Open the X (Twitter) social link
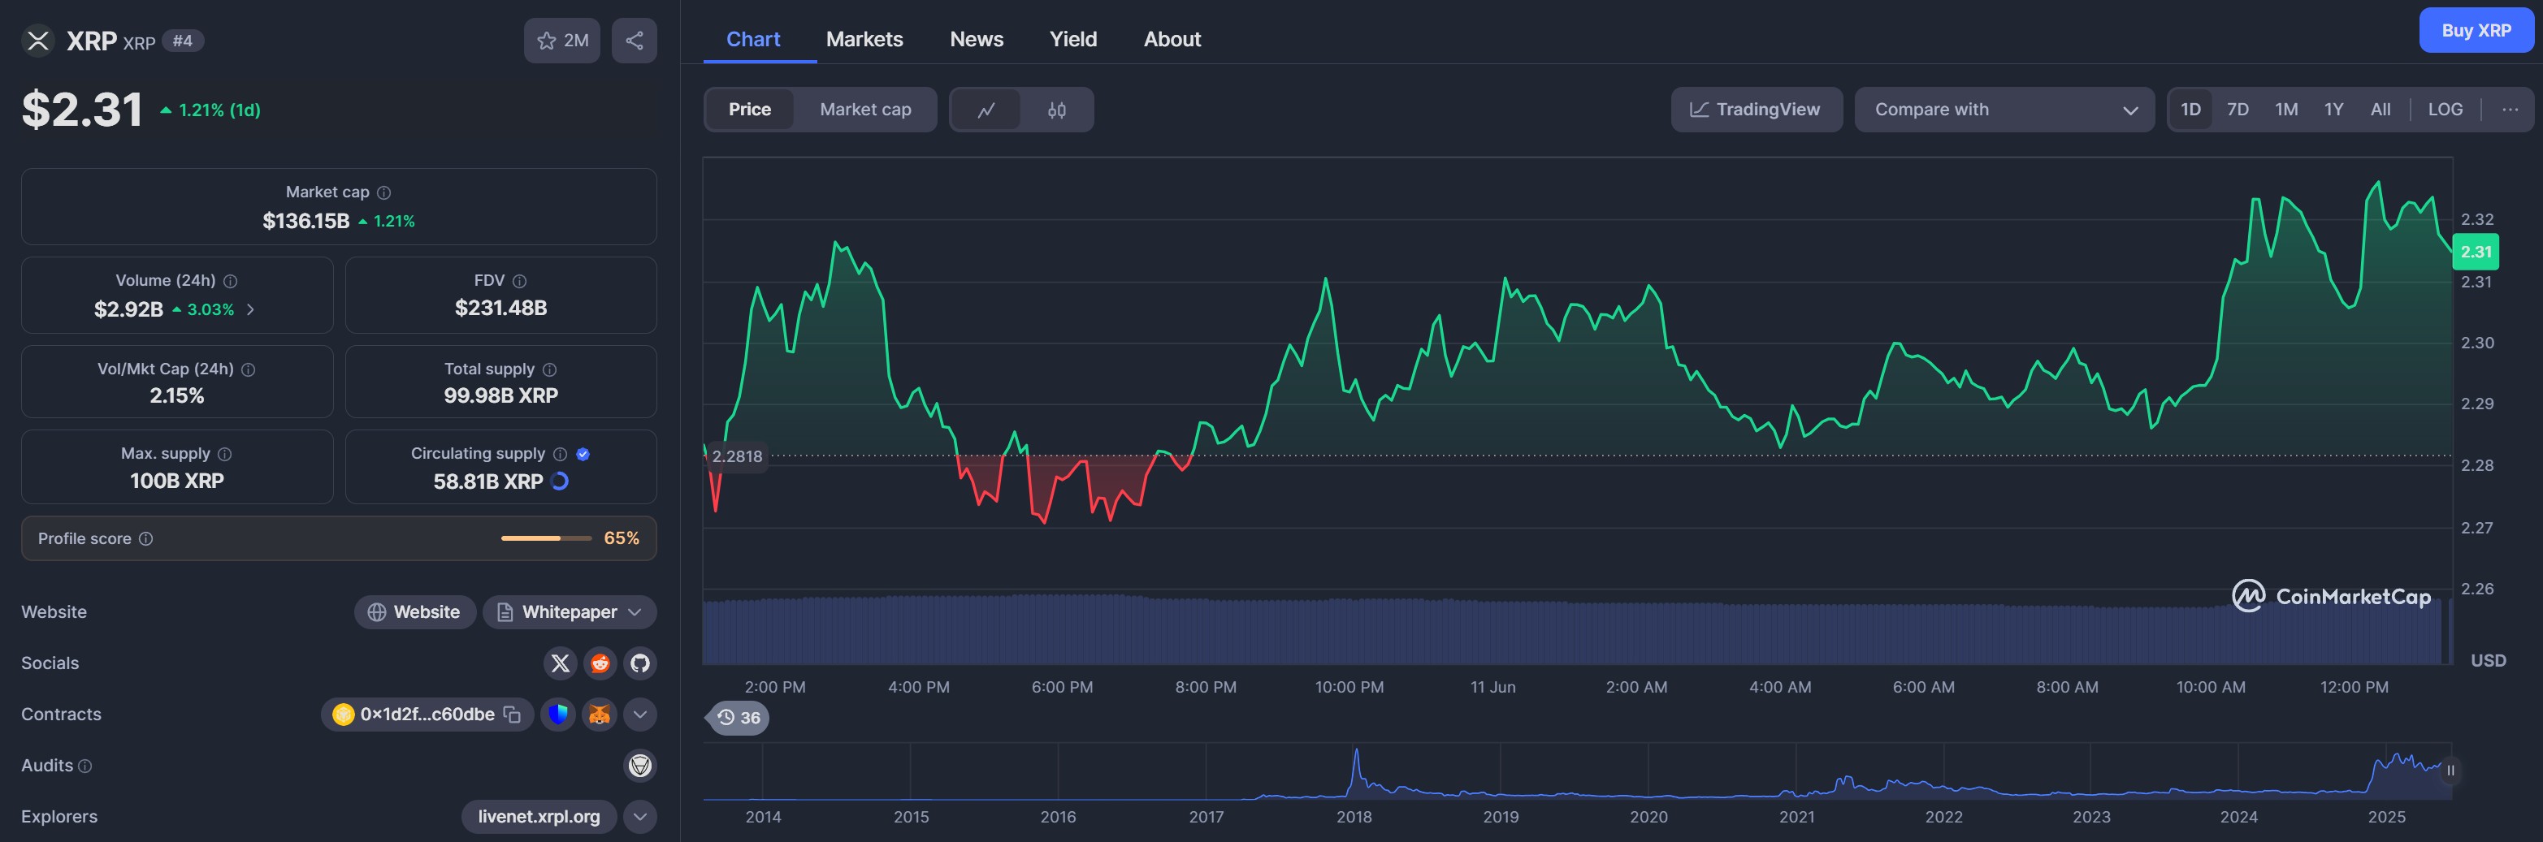Viewport: 2543px width, 842px height. [x=560, y=663]
